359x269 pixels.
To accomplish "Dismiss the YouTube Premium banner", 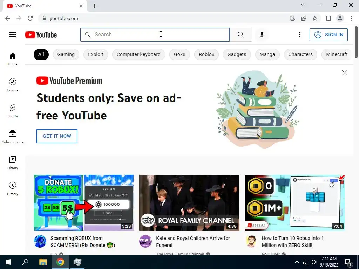I will tap(344, 73).
